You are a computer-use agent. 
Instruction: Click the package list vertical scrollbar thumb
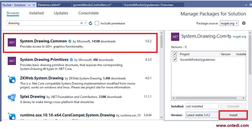tap(161, 41)
